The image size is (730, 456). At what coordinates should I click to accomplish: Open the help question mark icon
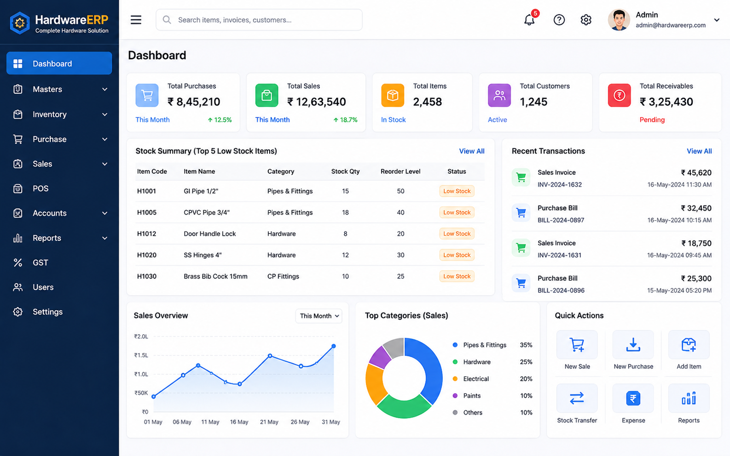coord(559,20)
